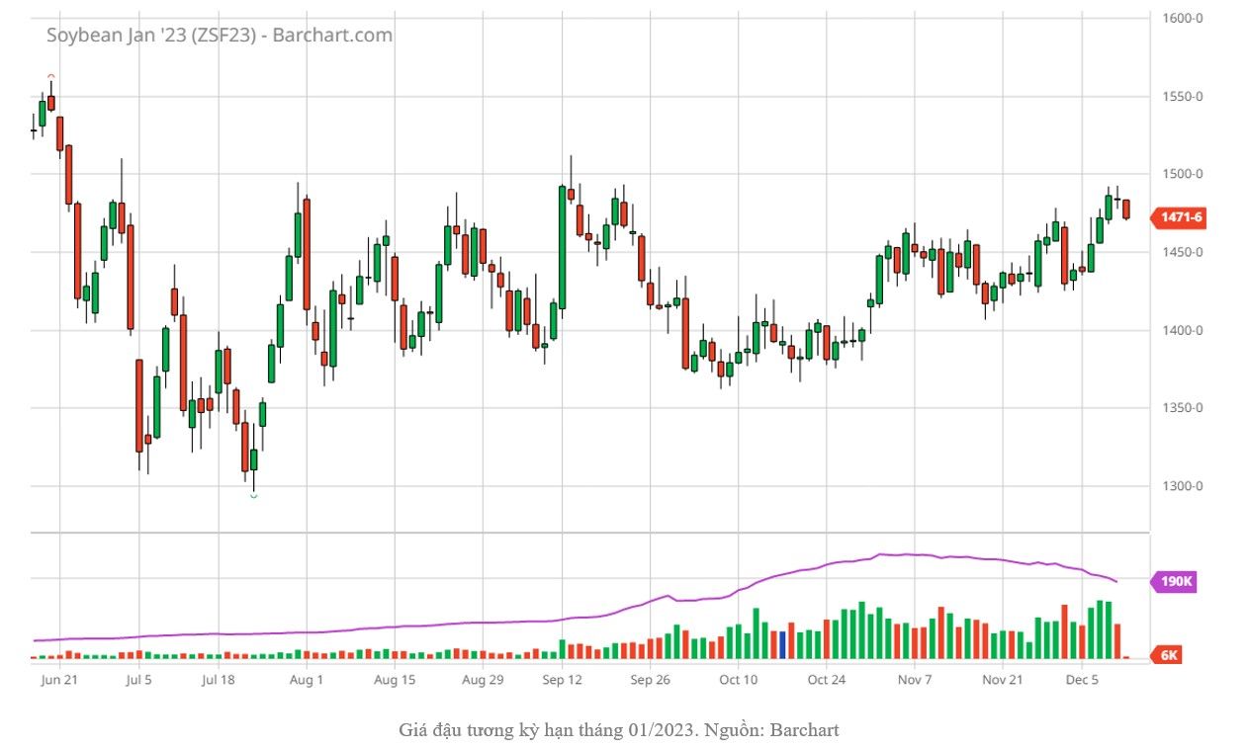Click the purple 190K open interest tag
The height and width of the screenshot is (750, 1248).
(1175, 582)
